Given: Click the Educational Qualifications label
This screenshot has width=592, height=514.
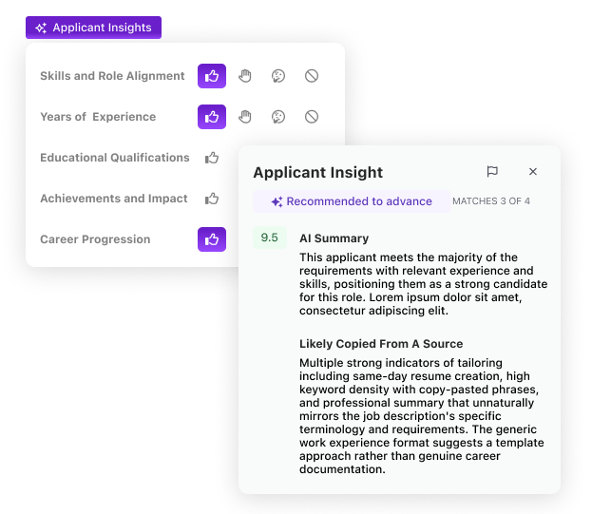Looking at the screenshot, I should (115, 158).
